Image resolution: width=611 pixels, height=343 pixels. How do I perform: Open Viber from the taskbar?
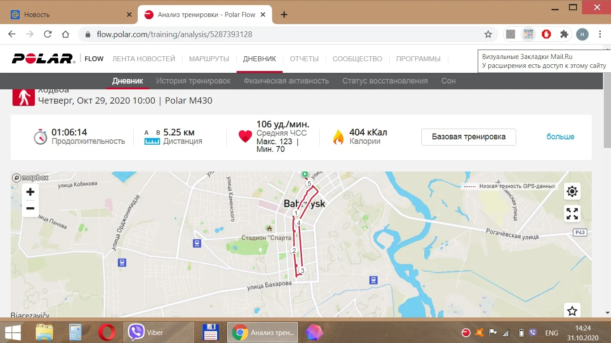tap(158, 333)
